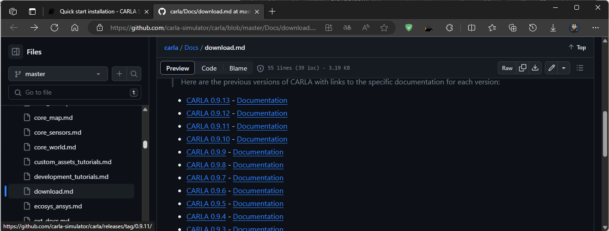The width and height of the screenshot is (609, 231).
Task: Open the master branch dropdown
Action: click(58, 74)
